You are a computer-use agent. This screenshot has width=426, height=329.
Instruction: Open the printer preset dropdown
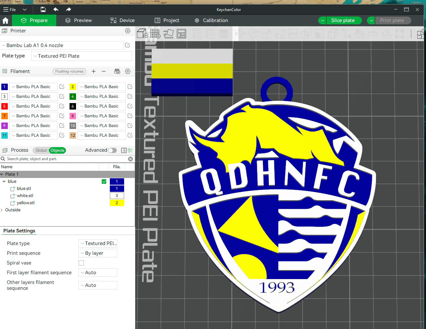62,45
